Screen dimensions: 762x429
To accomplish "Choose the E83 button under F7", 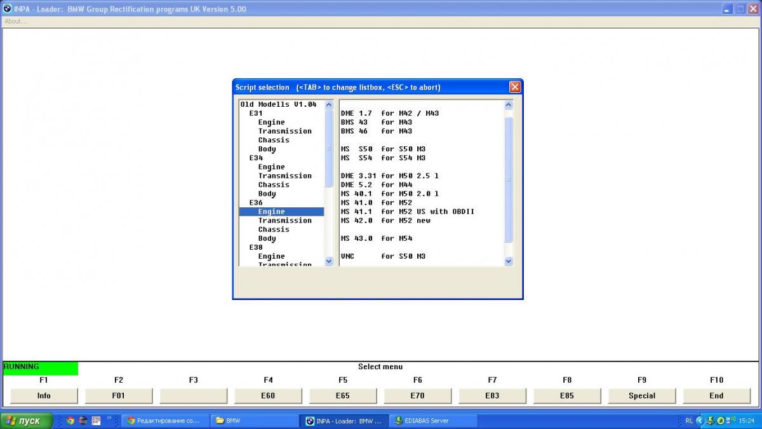I will [493, 395].
